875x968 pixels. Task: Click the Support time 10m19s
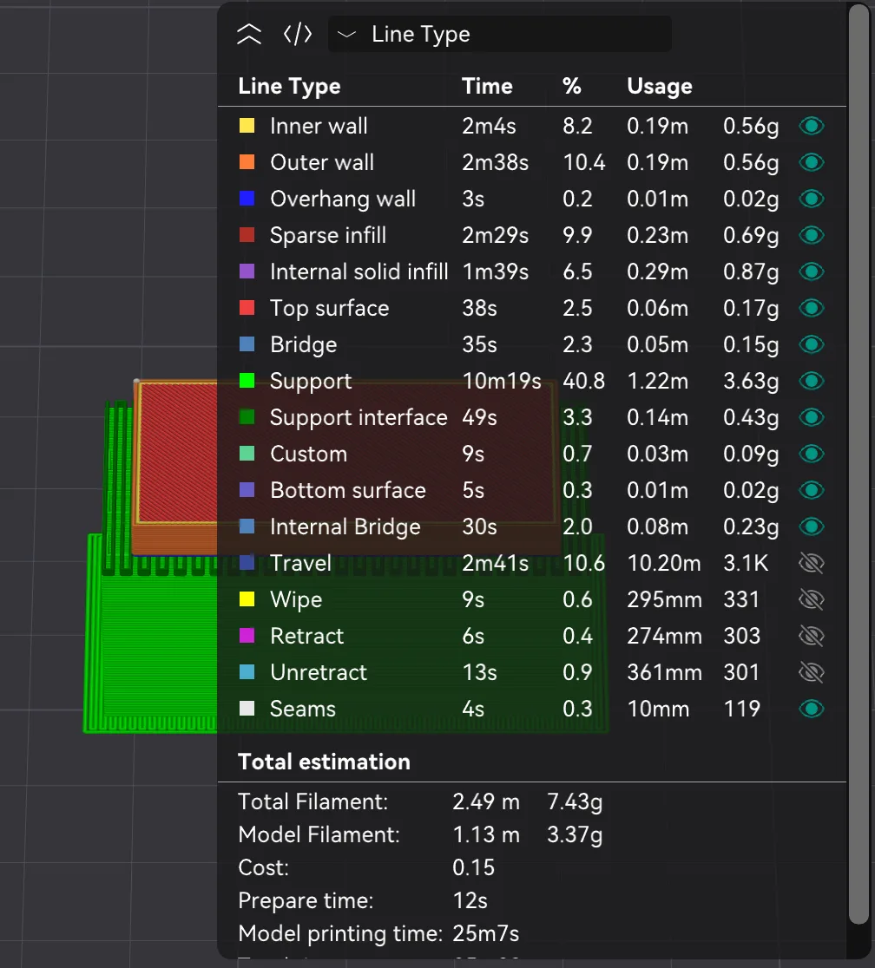(502, 381)
